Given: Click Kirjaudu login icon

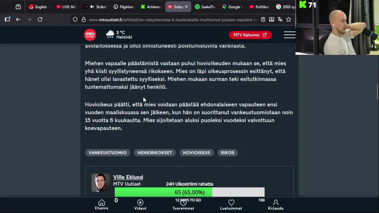Looking at the screenshot, I should [276, 204].
